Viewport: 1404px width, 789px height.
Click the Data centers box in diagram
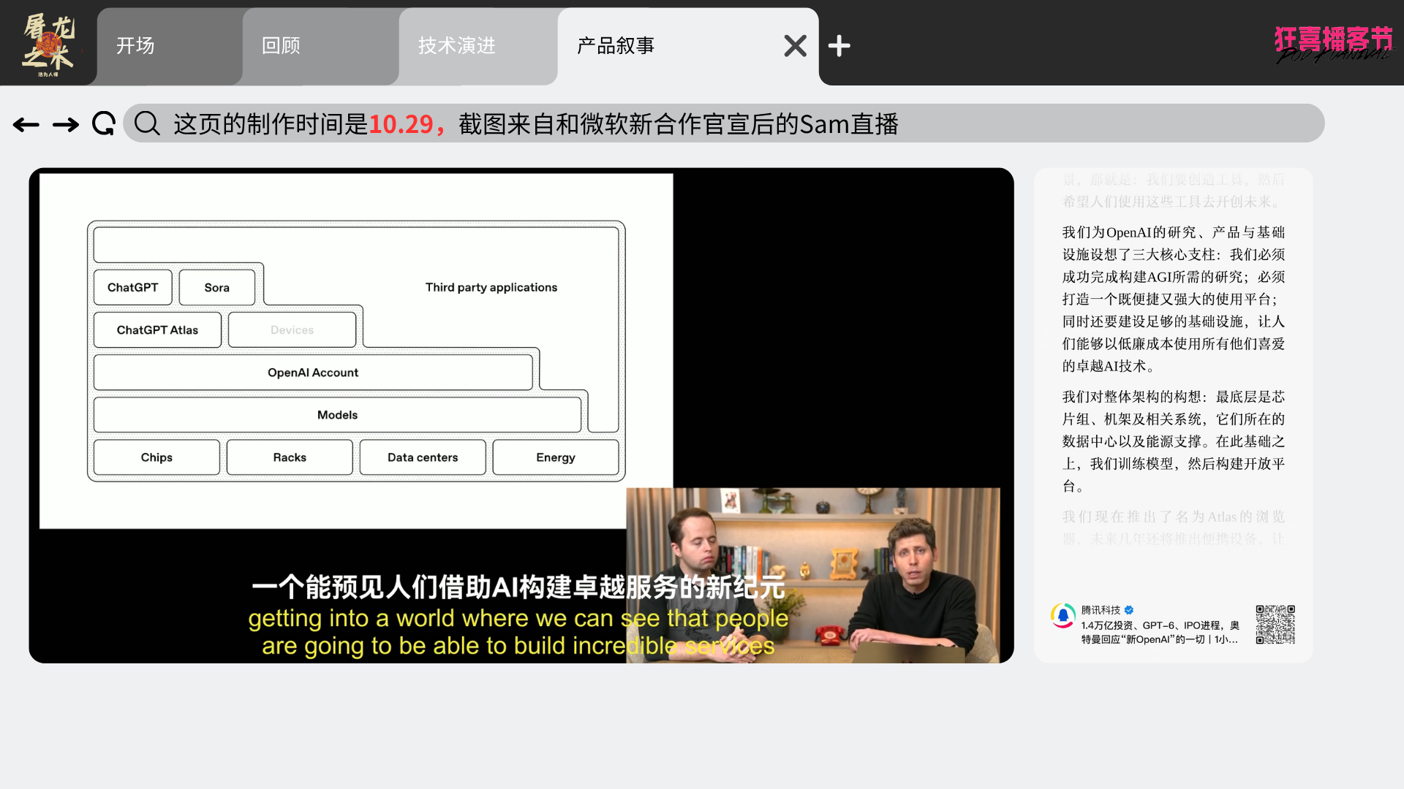pos(423,457)
